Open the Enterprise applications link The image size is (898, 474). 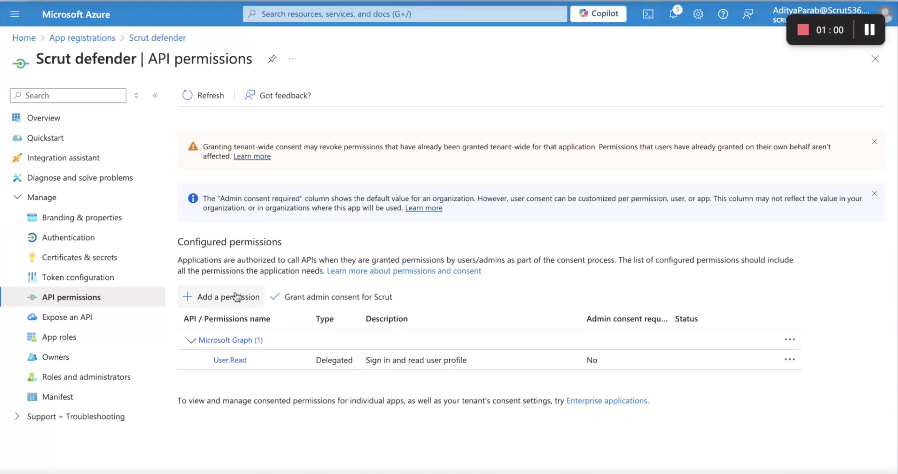tap(607, 400)
